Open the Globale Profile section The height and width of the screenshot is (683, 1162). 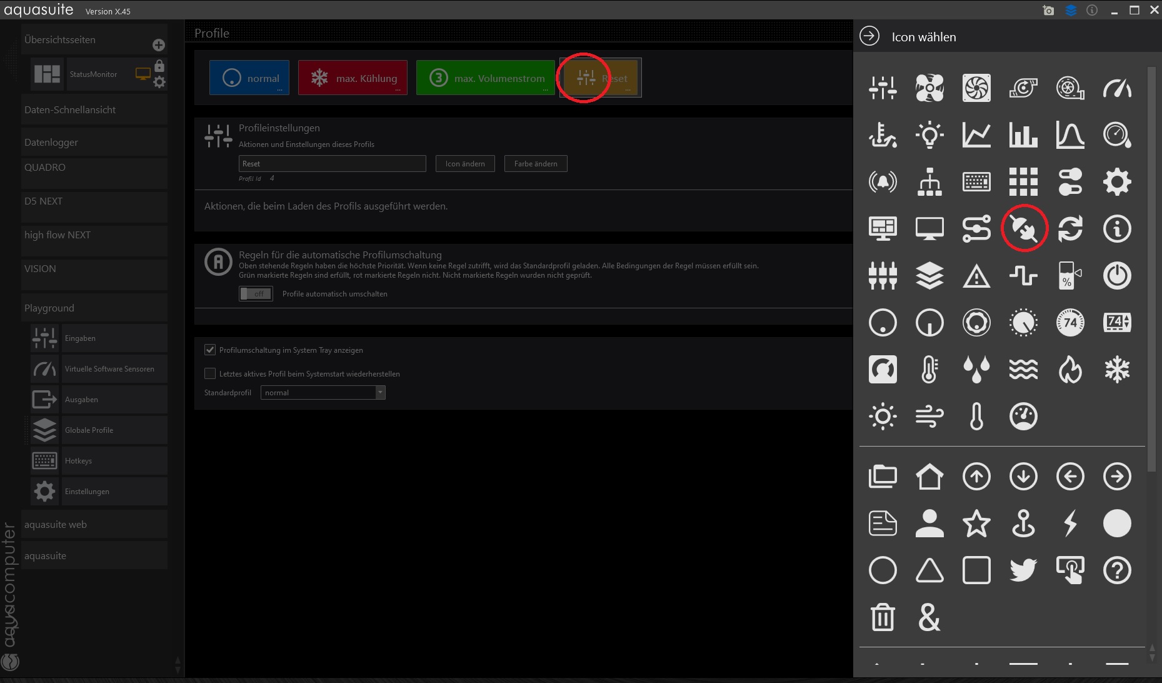[x=89, y=430]
